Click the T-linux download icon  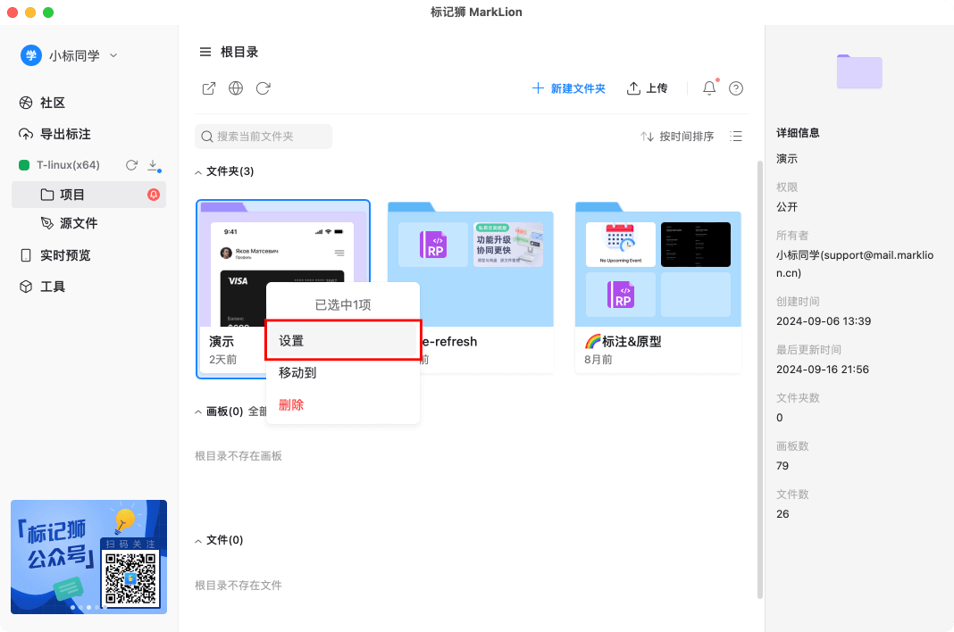coord(153,165)
